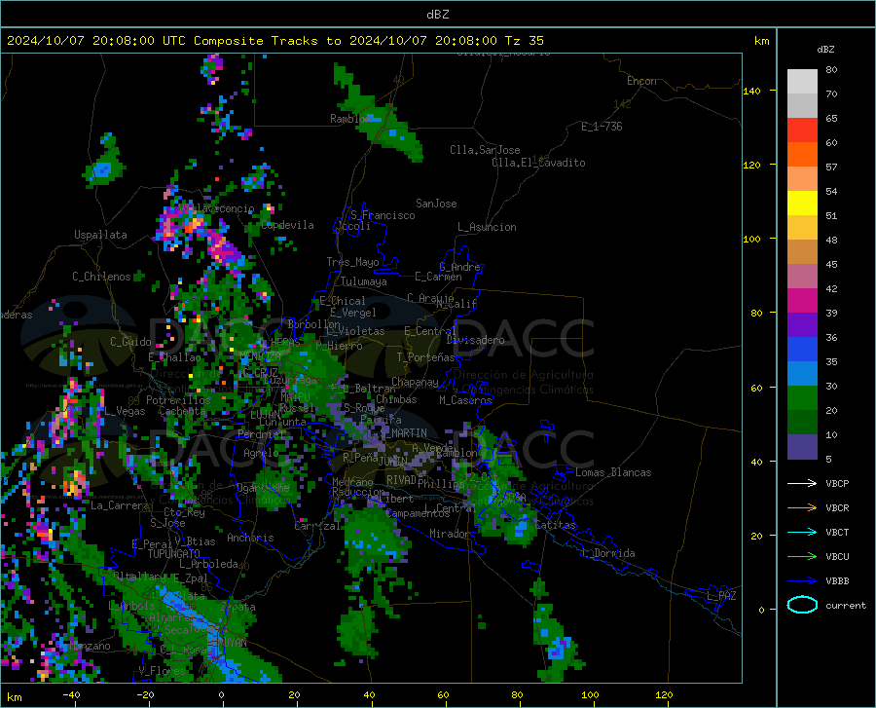Viewport: 876px width, 708px height.
Task: Click the '140' km mark on vertical axis
Action: click(751, 91)
